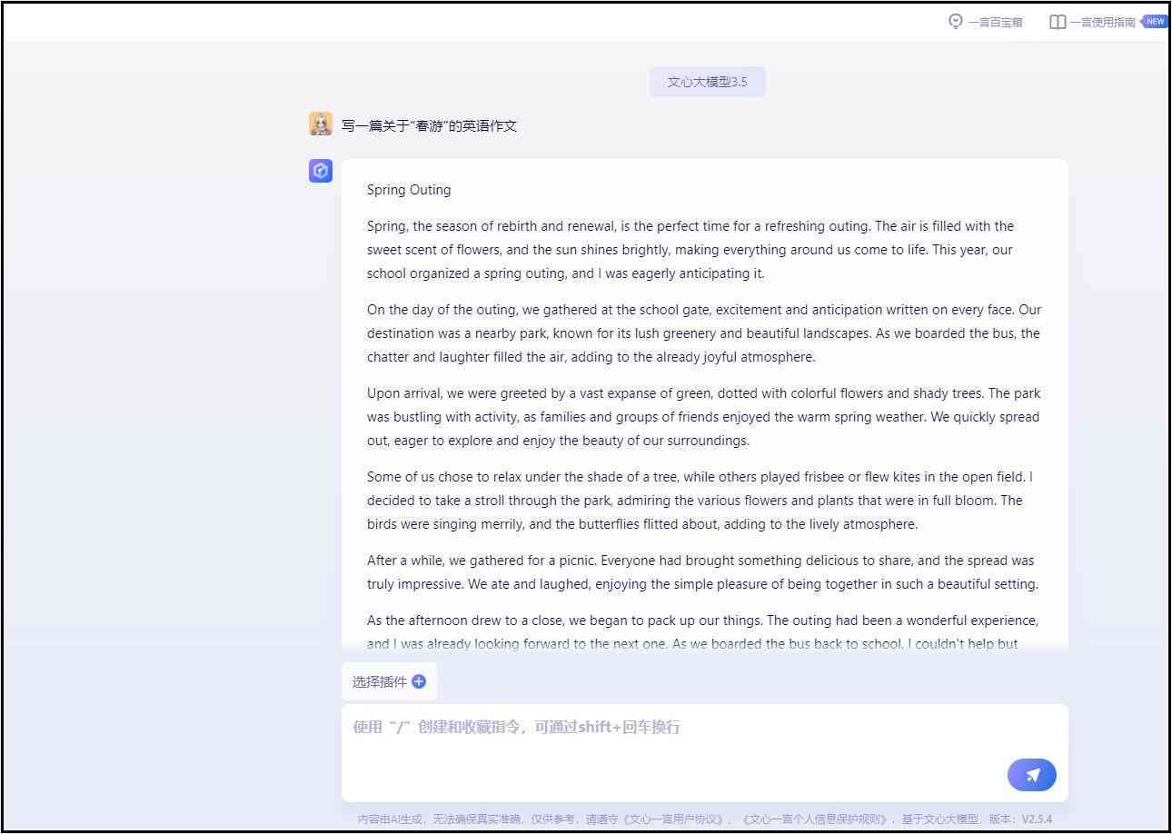The image size is (1172, 834).
Task: Open the 一言使用指南 user guide
Action: point(1092,22)
